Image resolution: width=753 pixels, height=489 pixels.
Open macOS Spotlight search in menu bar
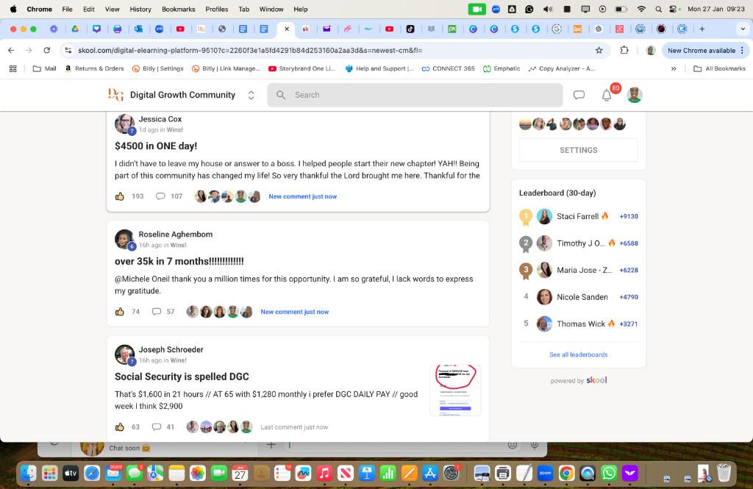tap(658, 9)
